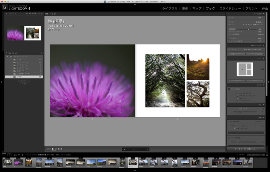Enable the photo caption checkbox
This screenshot has height=172, width=270.
(229, 122)
